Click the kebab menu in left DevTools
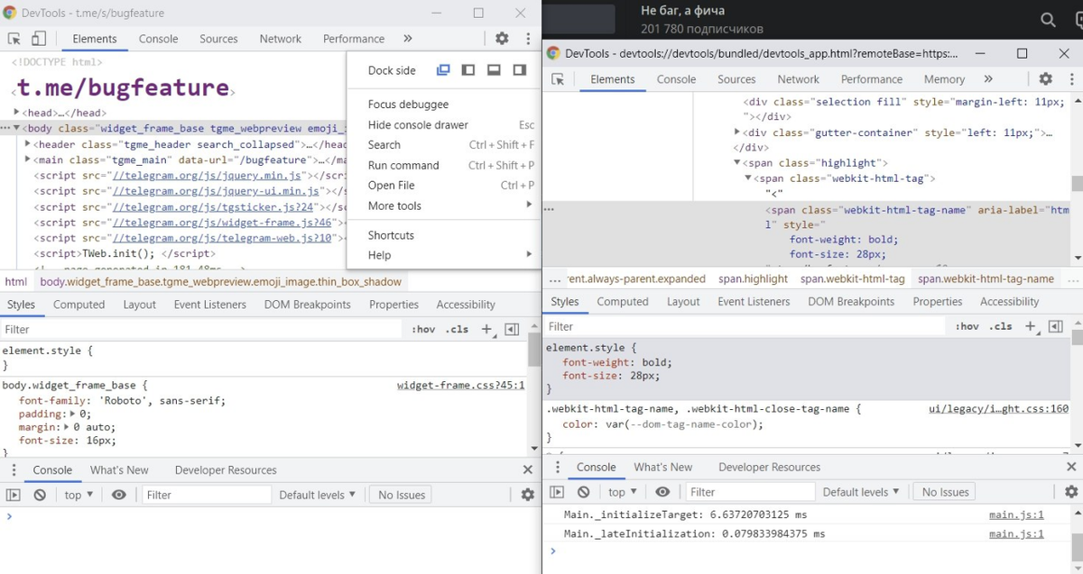Screen dimensions: 1083x574 pos(528,39)
